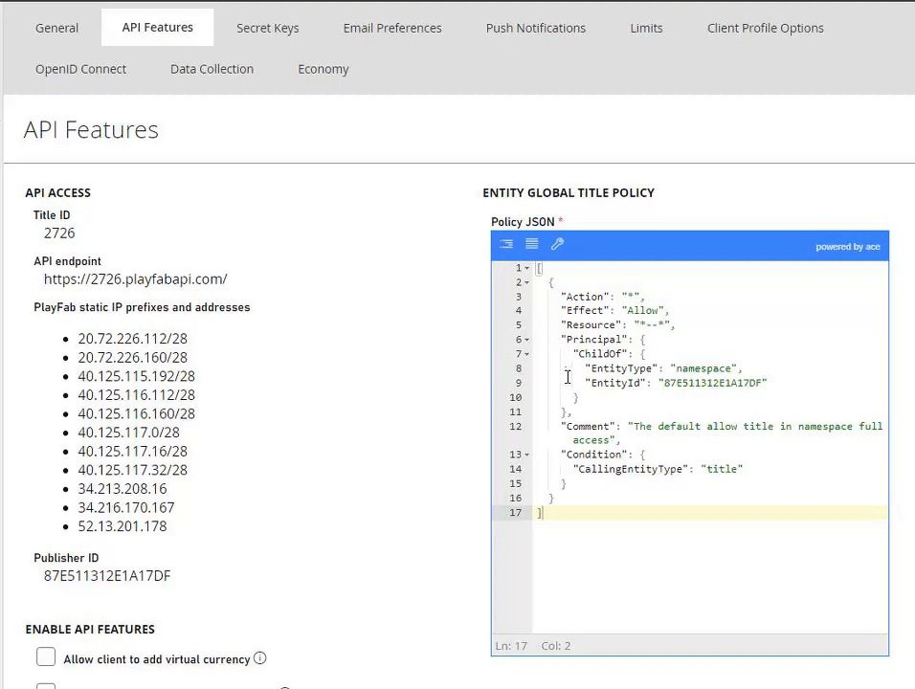Click the justify lines icon in editor toolbar

(x=532, y=245)
